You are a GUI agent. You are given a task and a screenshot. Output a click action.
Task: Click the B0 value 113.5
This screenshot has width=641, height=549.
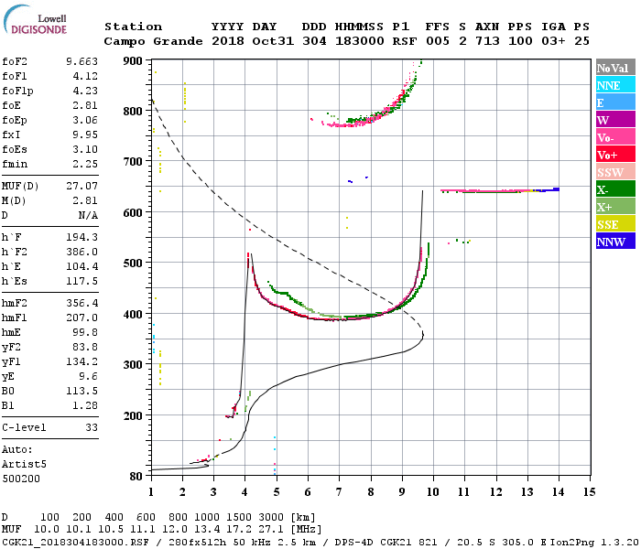click(x=81, y=392)
